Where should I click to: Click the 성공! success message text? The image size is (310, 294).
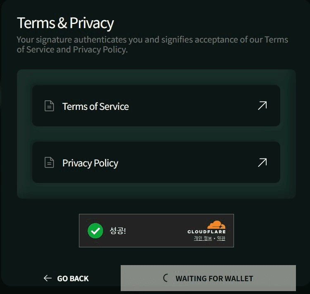pos(118,231)
